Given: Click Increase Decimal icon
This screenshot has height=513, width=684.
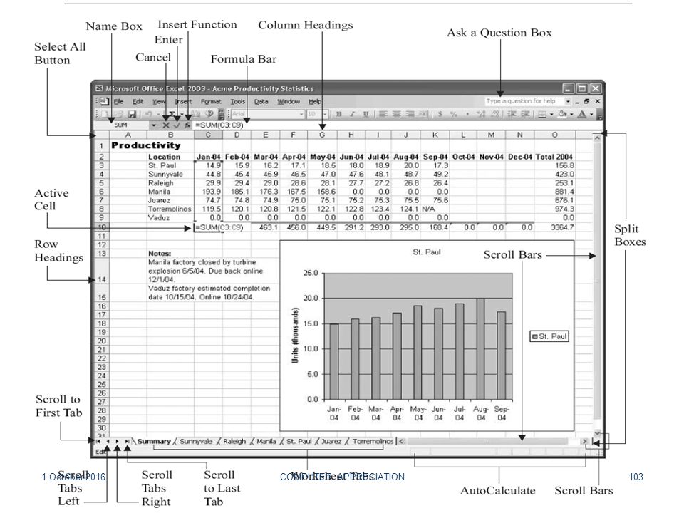Looking at the screenshot, I should [481, 114].
